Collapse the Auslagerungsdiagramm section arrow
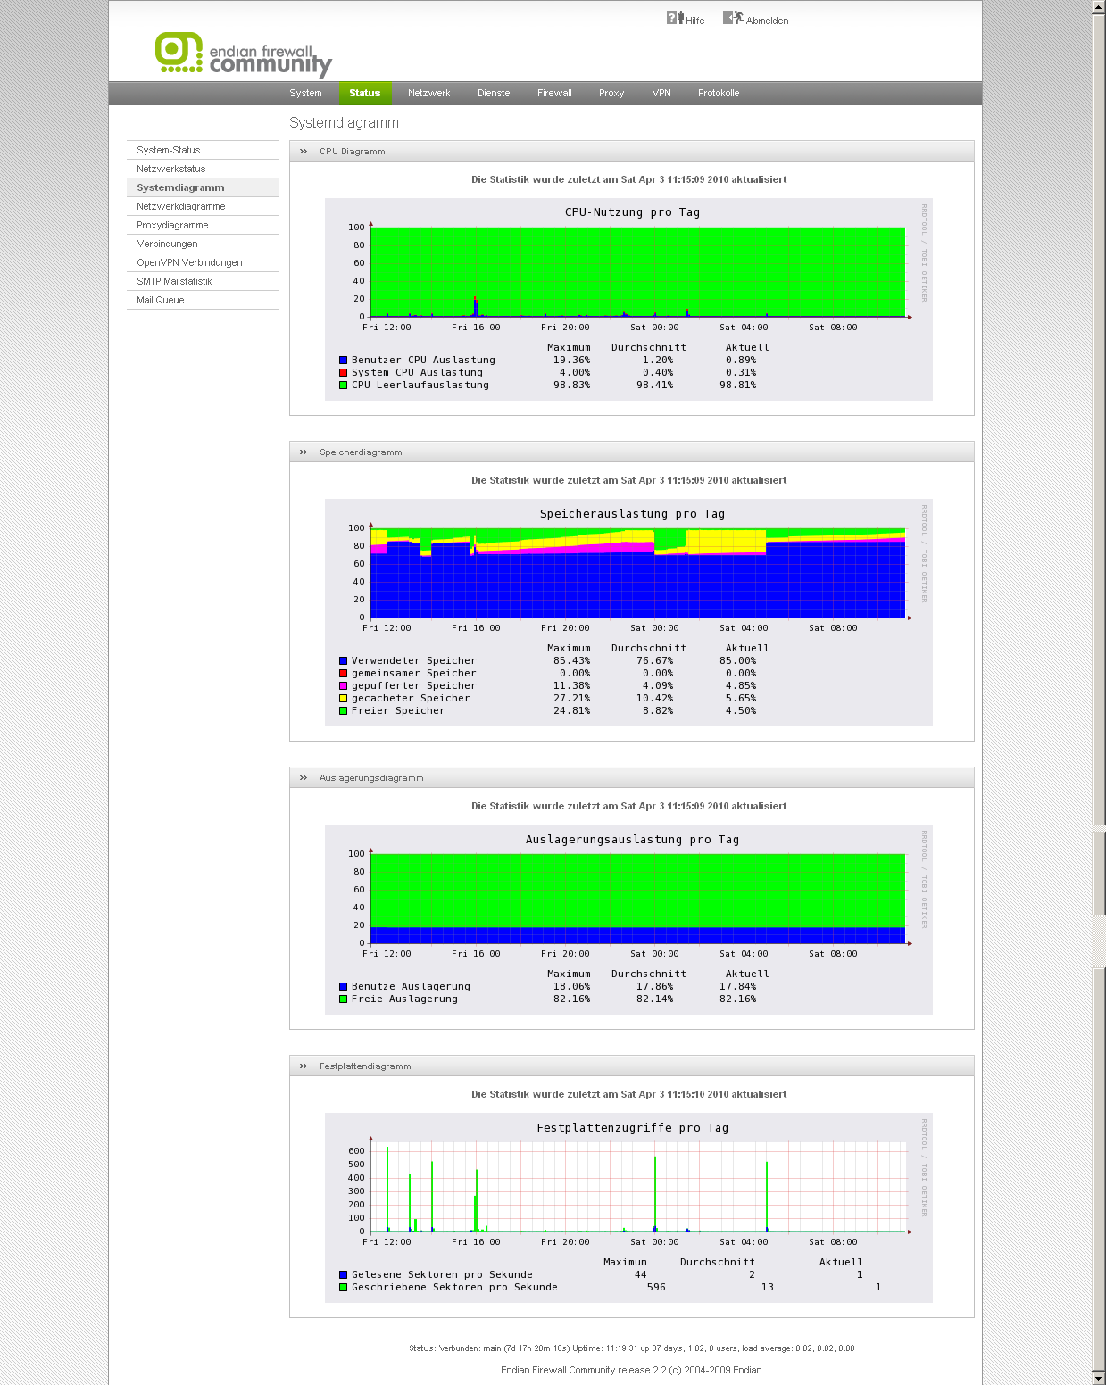Viewport: 1106px width, 1385px height. (304, 778)
